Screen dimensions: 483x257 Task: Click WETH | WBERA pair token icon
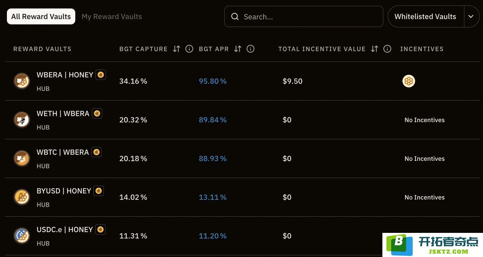click(22, 120)
